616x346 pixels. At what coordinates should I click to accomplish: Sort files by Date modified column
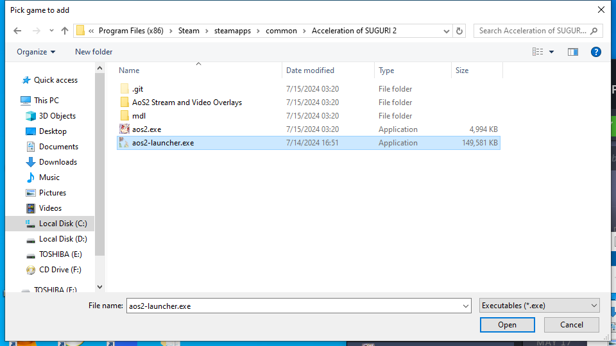pyautogui.click(x=310, y=70)
